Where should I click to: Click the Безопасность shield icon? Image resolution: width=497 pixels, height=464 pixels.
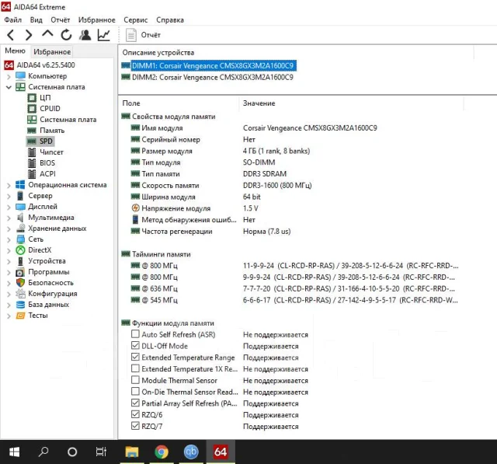point(20,283)
